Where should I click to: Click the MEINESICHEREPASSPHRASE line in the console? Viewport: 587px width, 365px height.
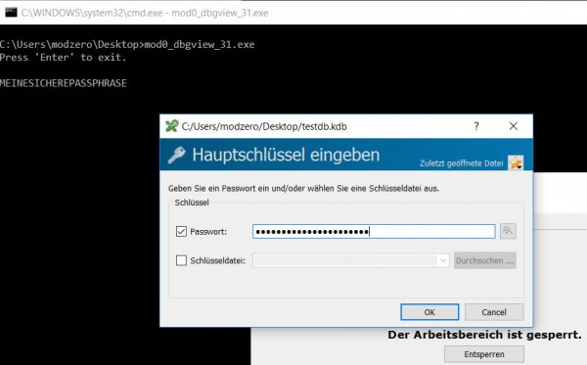coord(64,83)
